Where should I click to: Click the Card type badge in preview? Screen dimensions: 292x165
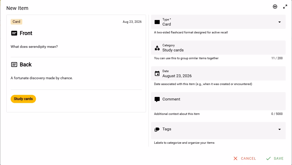(16, 22)
